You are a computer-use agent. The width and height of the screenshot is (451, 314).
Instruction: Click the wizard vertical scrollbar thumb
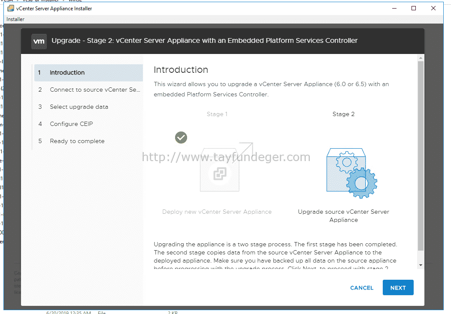(x=421, y=156)
